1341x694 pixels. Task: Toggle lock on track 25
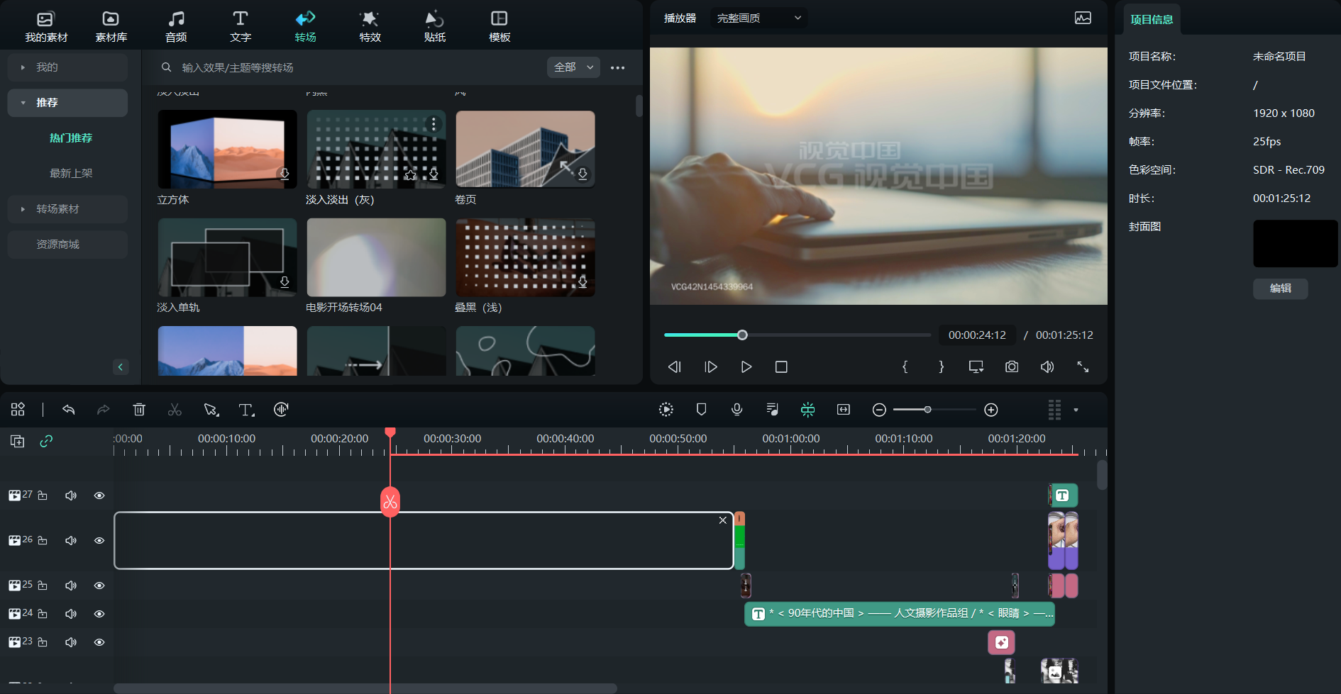click(x=43, y=586)
